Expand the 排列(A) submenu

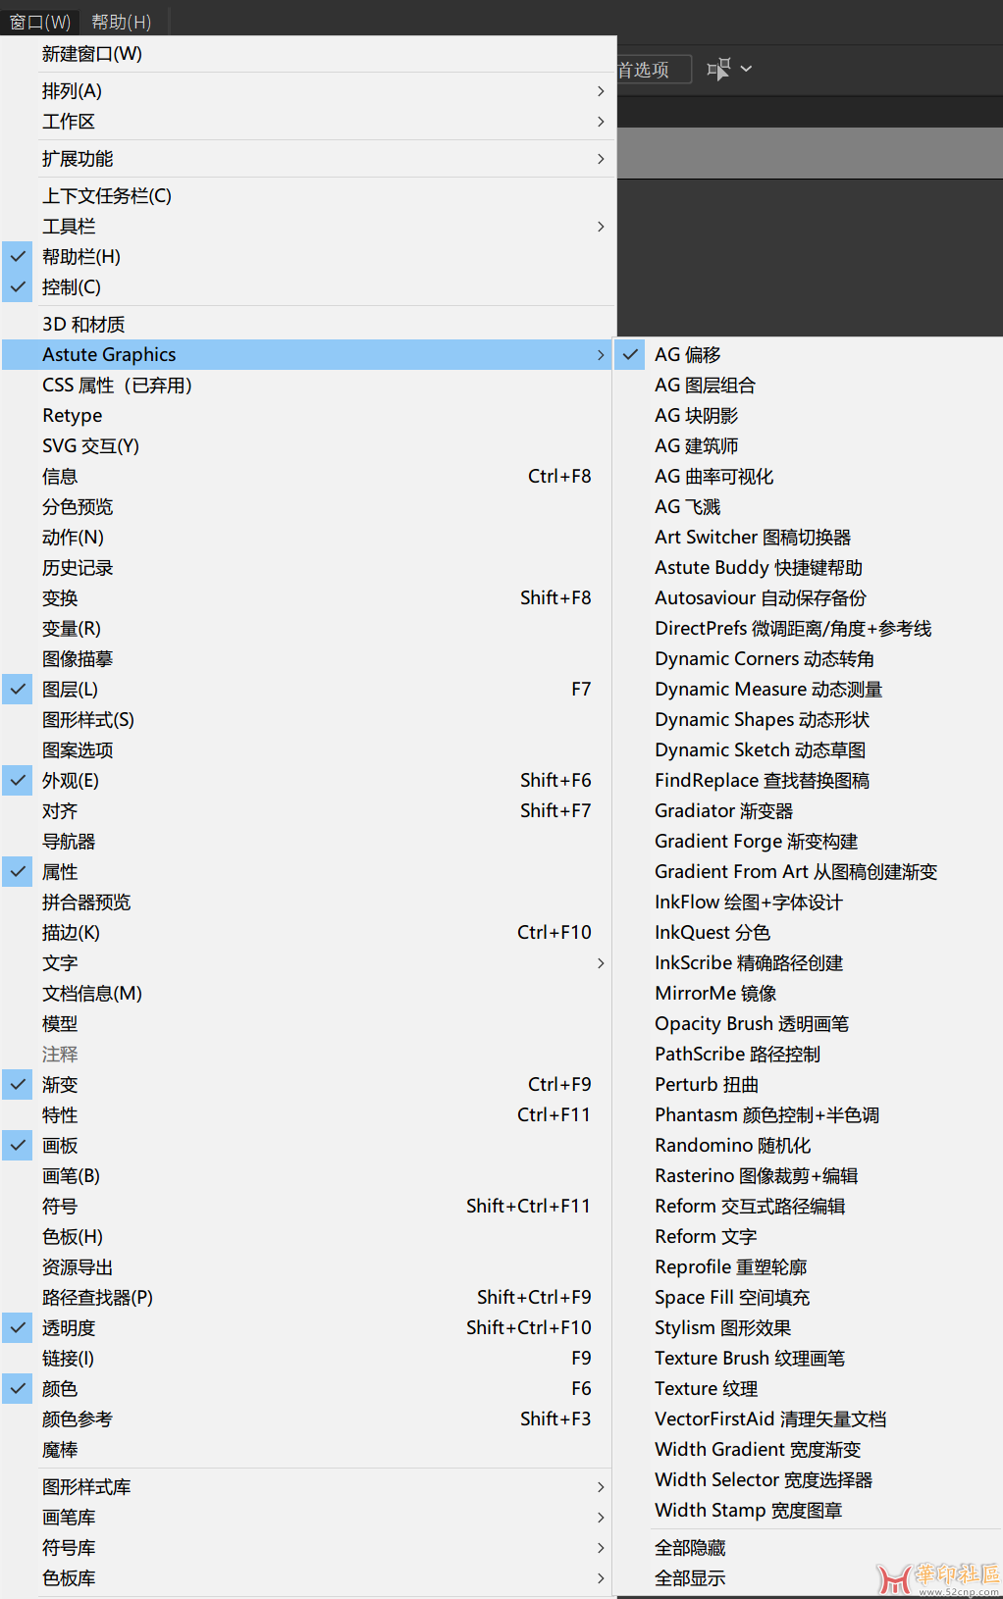(x=72, y=91)
